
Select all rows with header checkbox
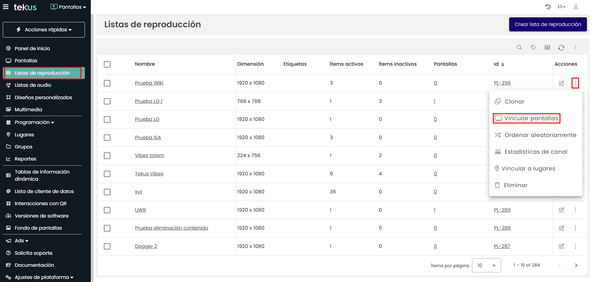point(107,64)
